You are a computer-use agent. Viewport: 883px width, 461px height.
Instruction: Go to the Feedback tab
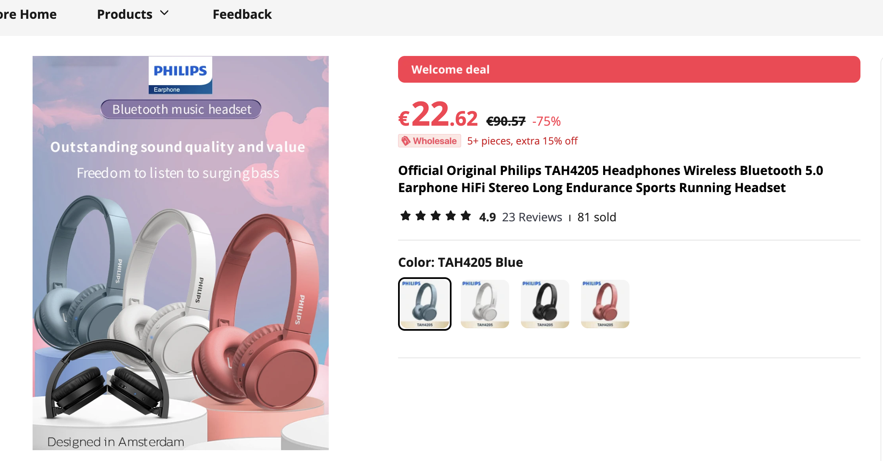[x=242, y=14]
